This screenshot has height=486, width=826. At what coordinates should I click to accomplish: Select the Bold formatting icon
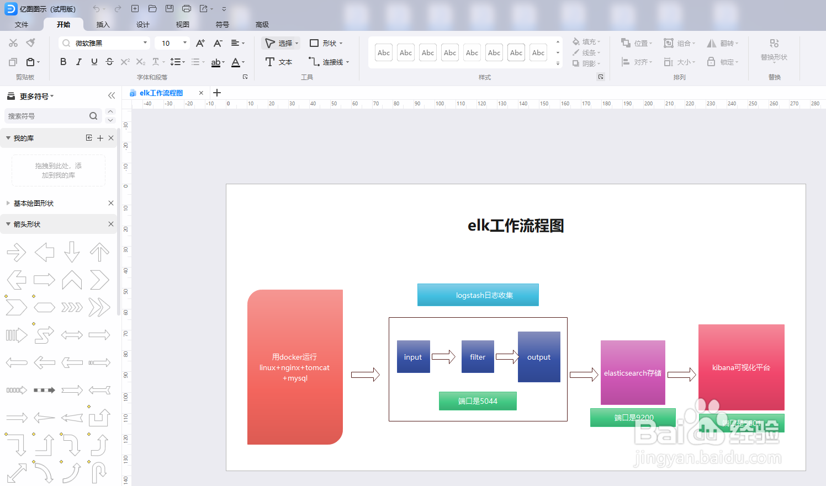tap(63, 61)
